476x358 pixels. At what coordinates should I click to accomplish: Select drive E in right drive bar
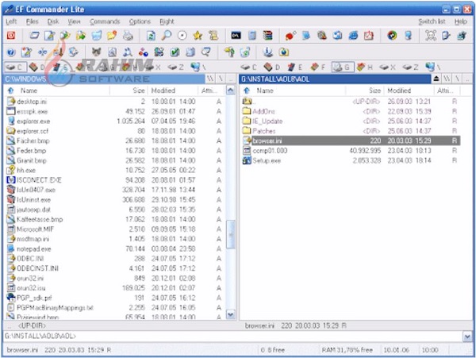[295, 67]
